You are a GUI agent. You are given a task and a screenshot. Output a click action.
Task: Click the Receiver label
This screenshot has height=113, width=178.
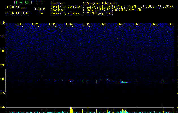tap(57, 10)
